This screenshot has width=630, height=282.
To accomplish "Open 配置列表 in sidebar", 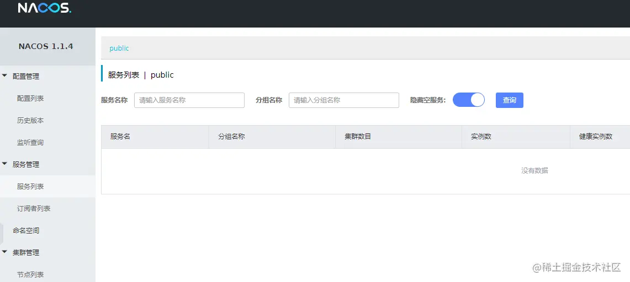I will click(x=30, y=98).
